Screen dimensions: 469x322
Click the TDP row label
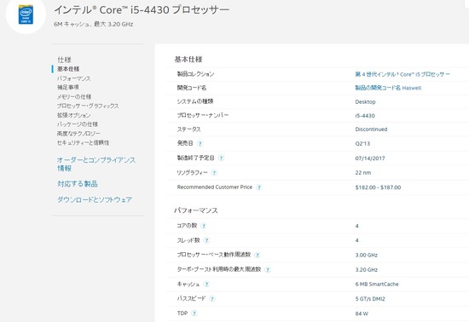(x=182, y=313)
